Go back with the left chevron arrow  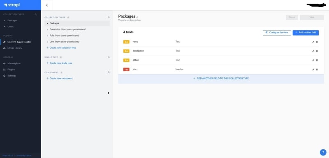[46, 5]
